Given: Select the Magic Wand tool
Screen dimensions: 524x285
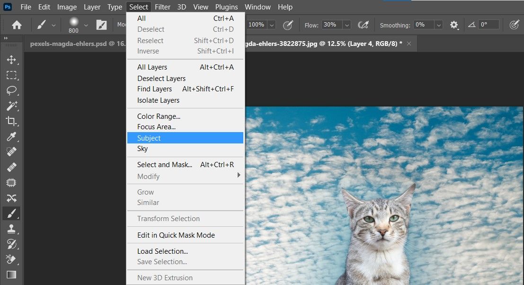Looking at the screenshot, I should click(x=11, y=106).
